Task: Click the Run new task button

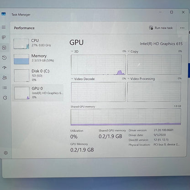Action: pyautogui.click(x=161, y=28)
